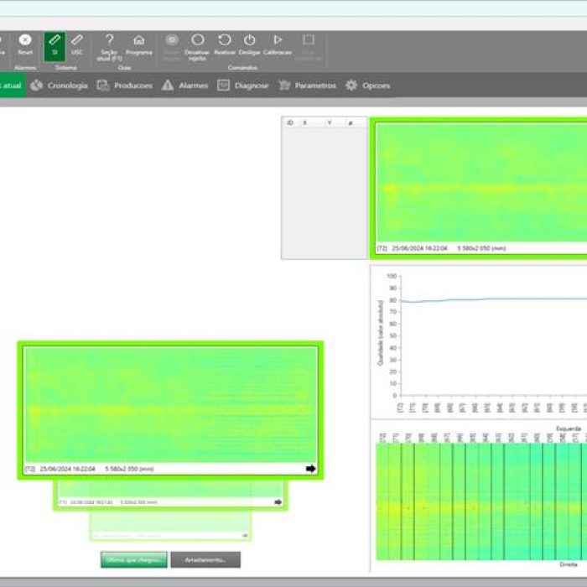
Task: Click arrow on the smaller T1 sheet card
Action: [x=278, y=502]
